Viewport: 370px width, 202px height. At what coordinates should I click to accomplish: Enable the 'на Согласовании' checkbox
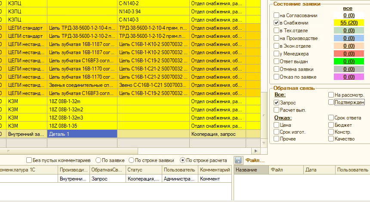click(x=276, y=15)
